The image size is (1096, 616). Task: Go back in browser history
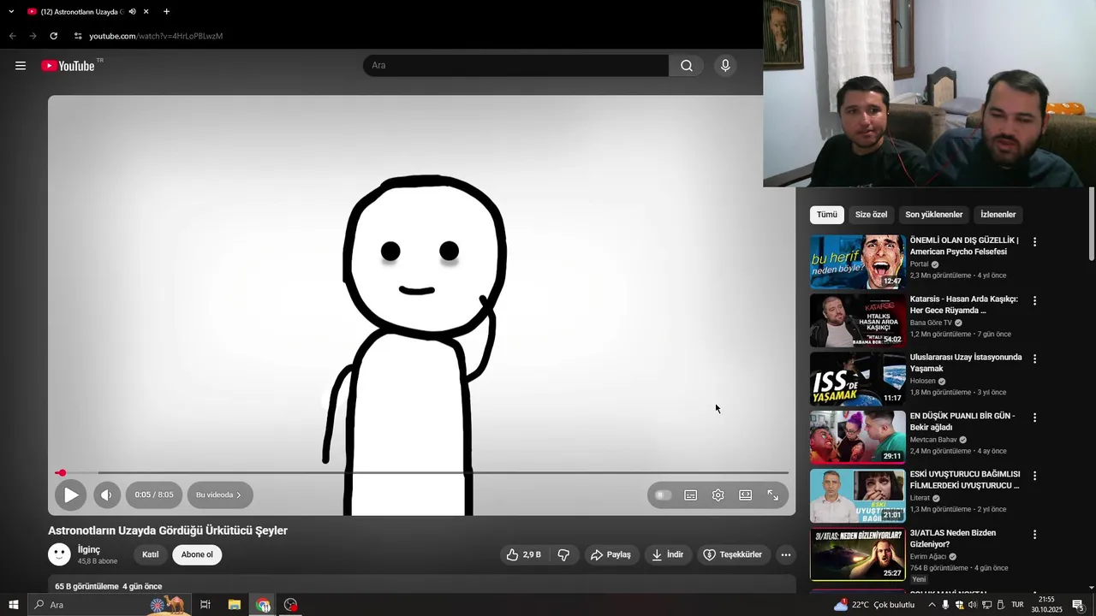pos(12,36)
